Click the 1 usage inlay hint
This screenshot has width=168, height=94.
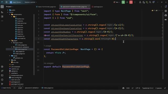(x=48, y=46)
